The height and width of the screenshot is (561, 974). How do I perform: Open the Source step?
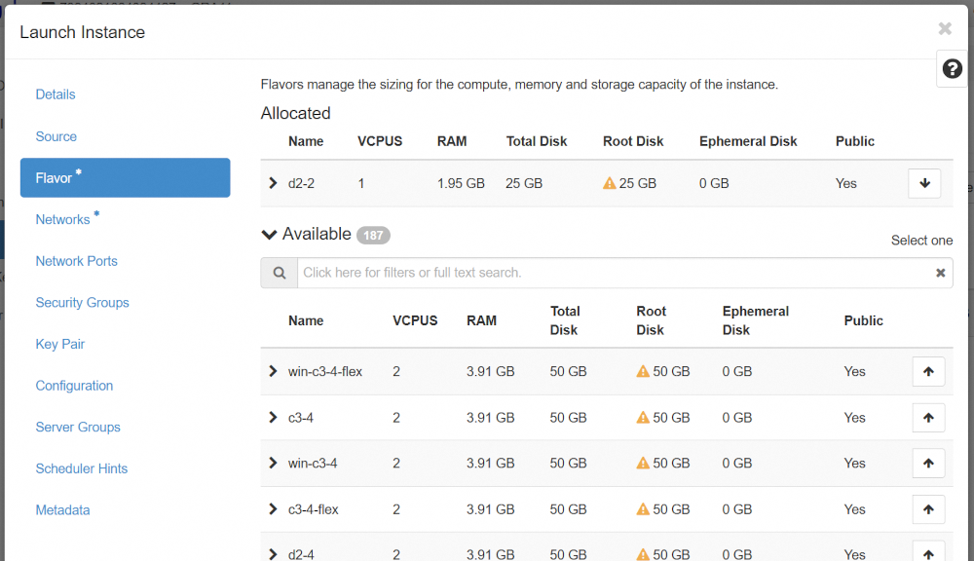(x=56, y=136)
